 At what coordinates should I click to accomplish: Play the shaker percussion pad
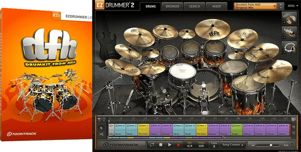(x=289, y=33)
